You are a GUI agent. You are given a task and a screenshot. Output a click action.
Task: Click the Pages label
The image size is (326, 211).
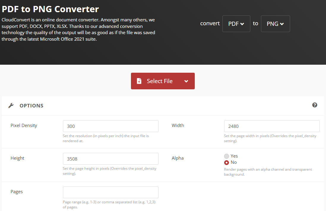point(17,192)
